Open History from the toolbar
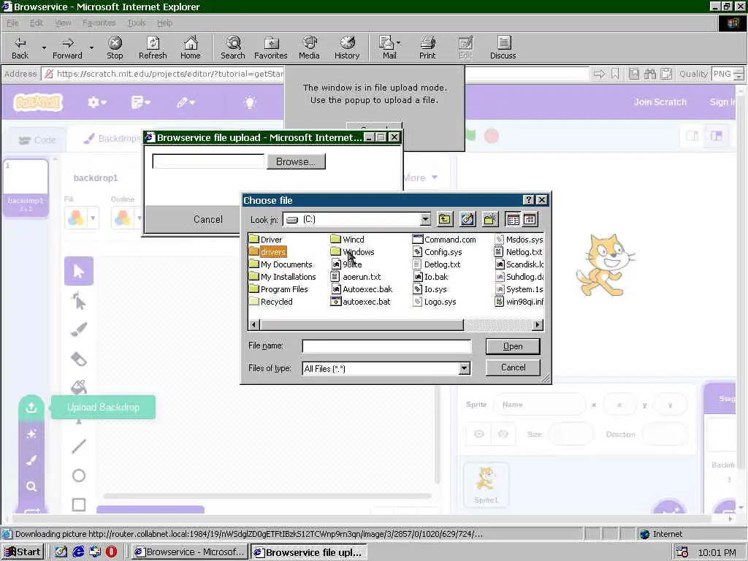This screenshot has height=561, width=748. [x=347, y=47]
